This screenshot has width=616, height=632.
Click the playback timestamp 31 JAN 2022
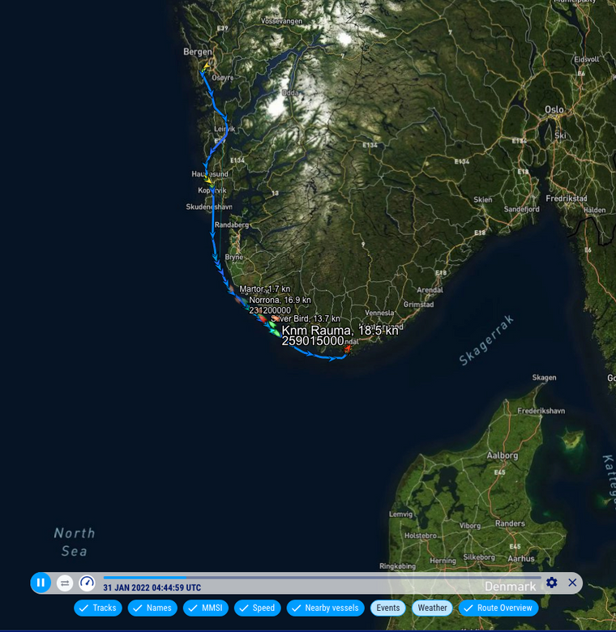pos(152,587)
